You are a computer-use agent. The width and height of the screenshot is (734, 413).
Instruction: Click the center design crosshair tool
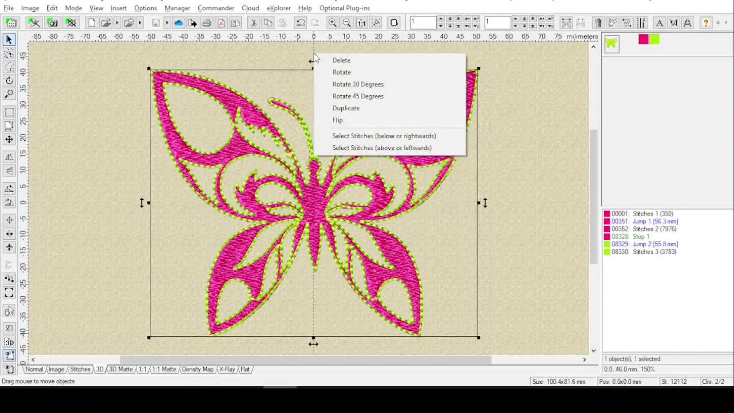(x=9, y=220)
